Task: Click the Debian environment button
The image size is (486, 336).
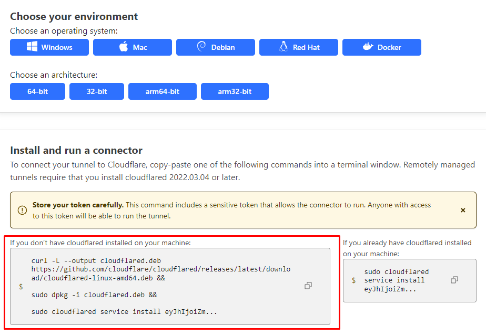Action: click(x=215, y=47)
